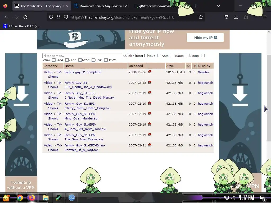271x203 pixels.
Task: Open the hagwench uploader link for EP4 row
Action: [205, 114]
